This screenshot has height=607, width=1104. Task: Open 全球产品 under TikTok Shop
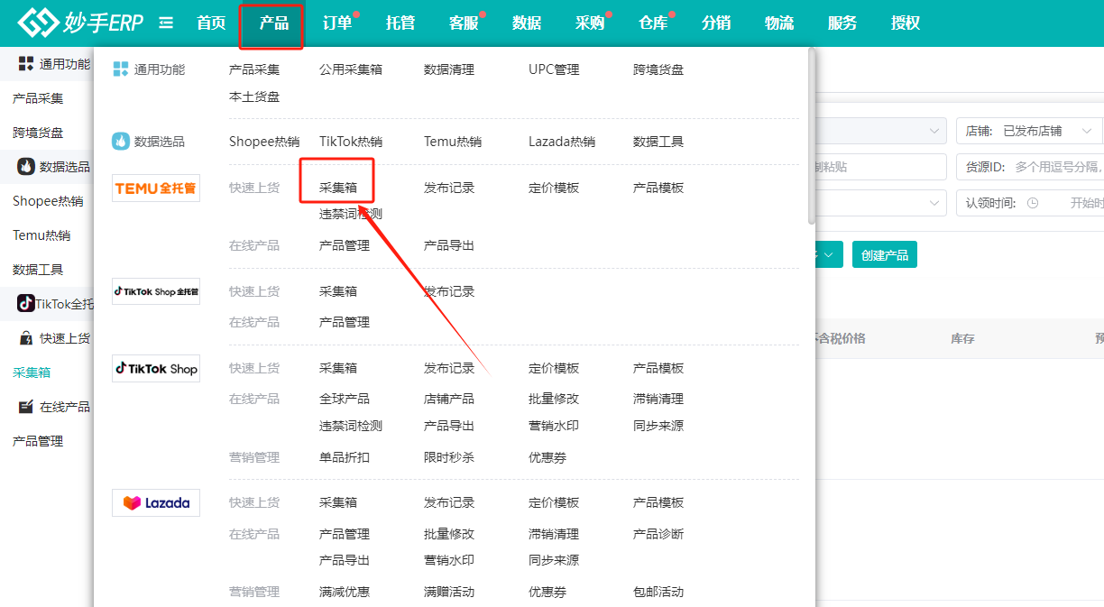coord(345,399)
